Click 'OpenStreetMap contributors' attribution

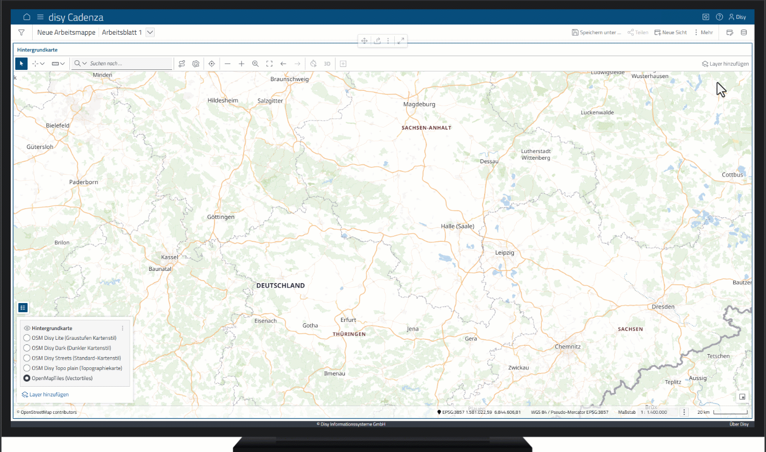click(49, 412)
